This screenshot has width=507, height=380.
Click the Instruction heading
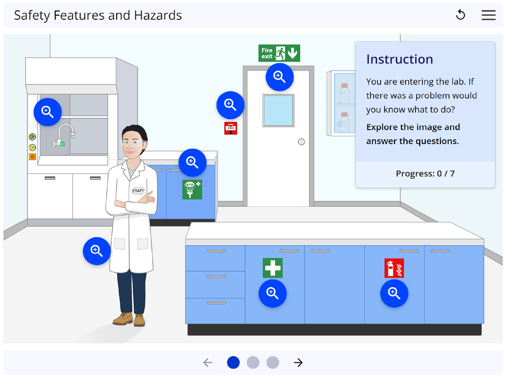pos(400,59)
